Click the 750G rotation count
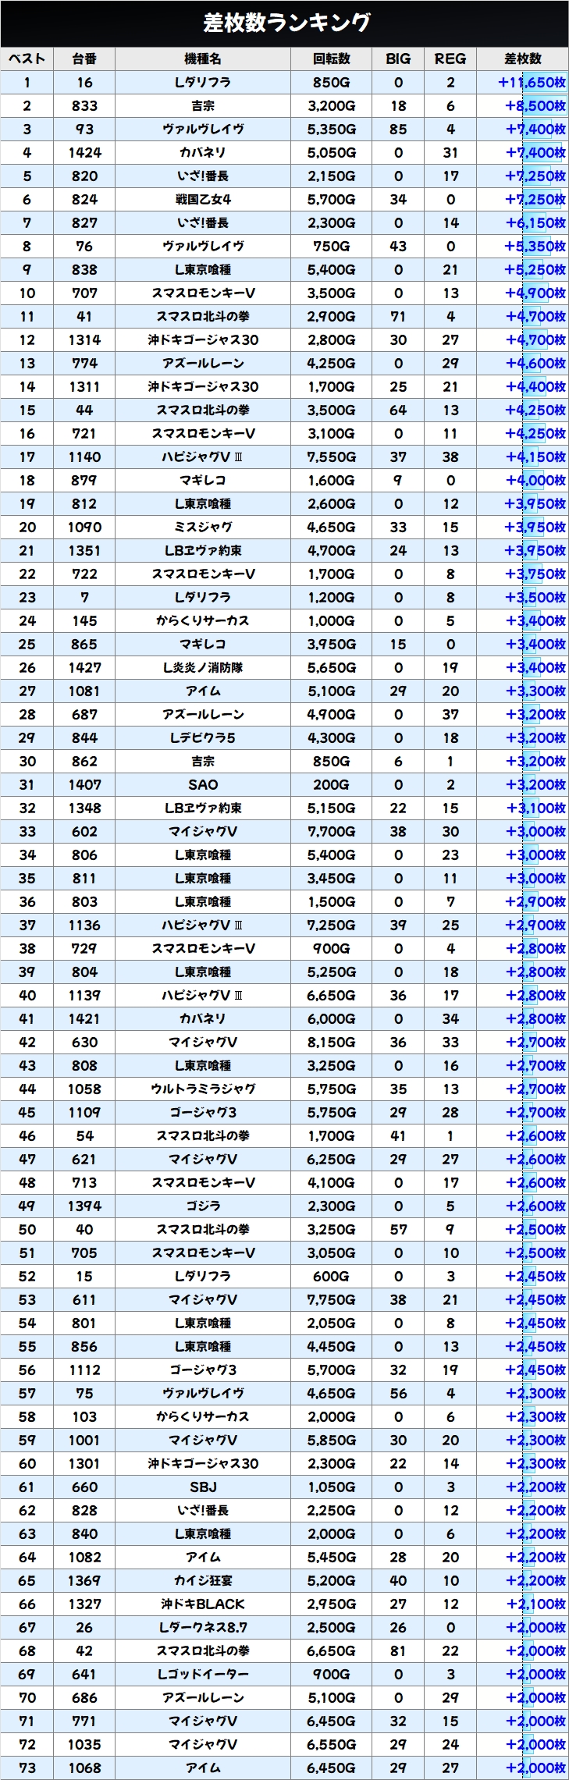569x1780 pixels. (332, 247)
